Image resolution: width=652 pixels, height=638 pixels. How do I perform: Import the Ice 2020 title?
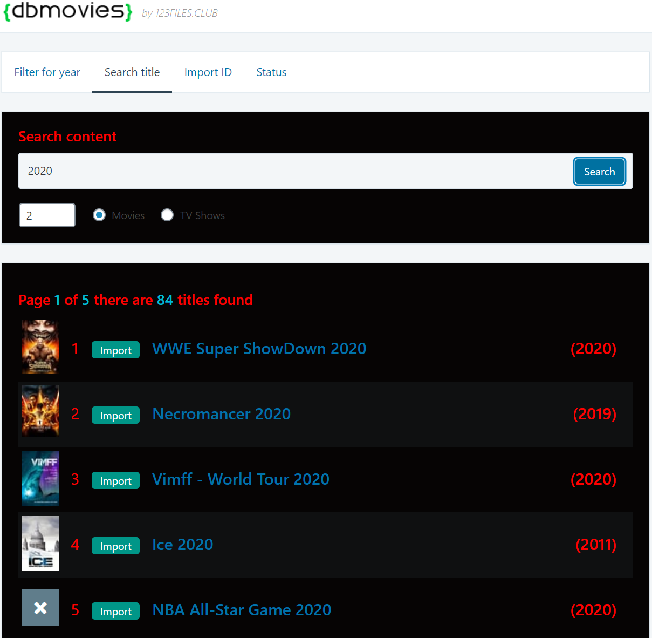tap(115, 546)
